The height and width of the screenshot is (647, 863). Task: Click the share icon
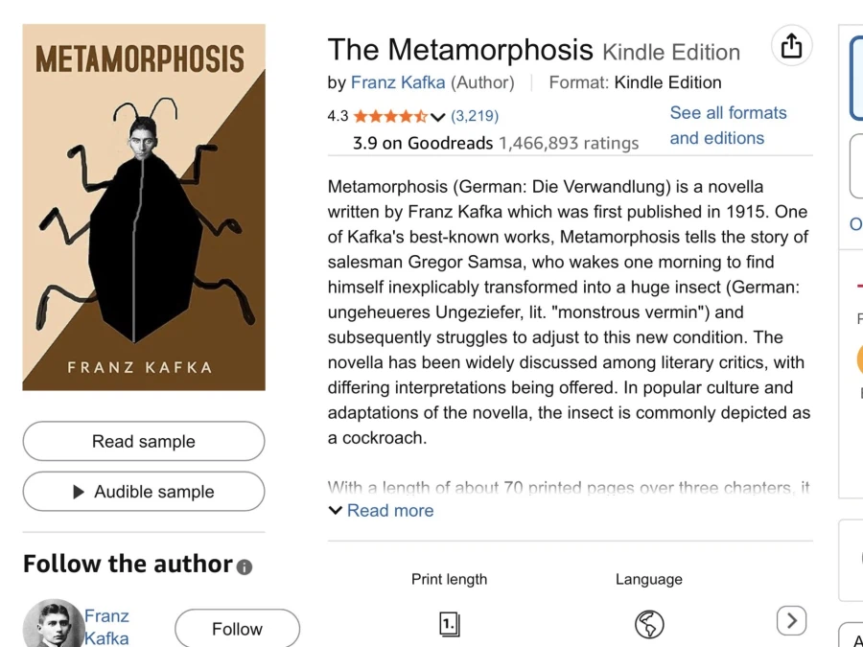click(791, 46)
